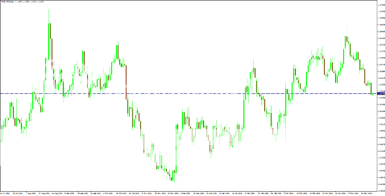The image size is (385, 196).
Task: Select the highest candle wick in early May 2016
Action: point(346,30)
